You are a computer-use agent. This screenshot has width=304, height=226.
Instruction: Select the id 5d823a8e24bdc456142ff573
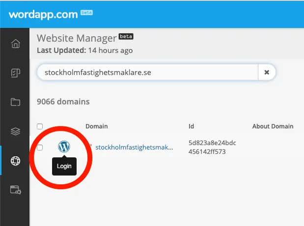[212, 147]
